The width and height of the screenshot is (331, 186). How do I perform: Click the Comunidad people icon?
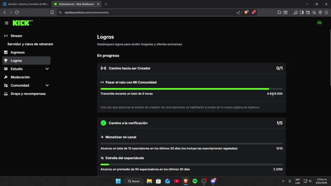tap(6, 86)
